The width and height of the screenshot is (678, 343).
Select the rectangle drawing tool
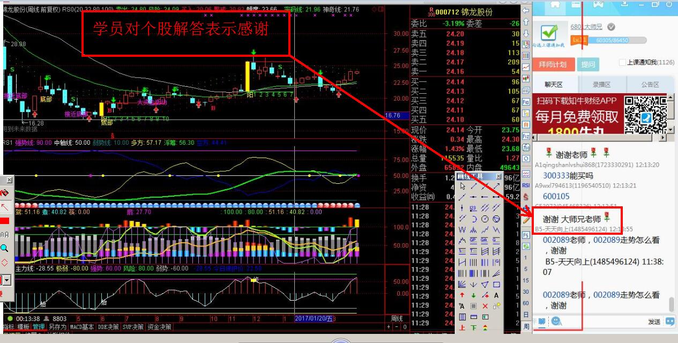pyautogui.click(x=496, y=285)
